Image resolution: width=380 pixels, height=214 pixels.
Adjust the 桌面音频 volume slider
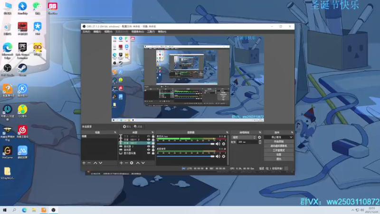pos(186,156)
